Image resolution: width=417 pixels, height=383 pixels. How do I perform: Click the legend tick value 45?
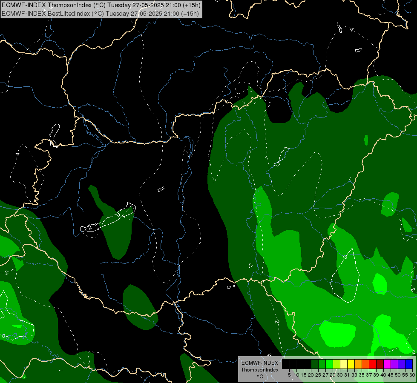coord(391,375)
